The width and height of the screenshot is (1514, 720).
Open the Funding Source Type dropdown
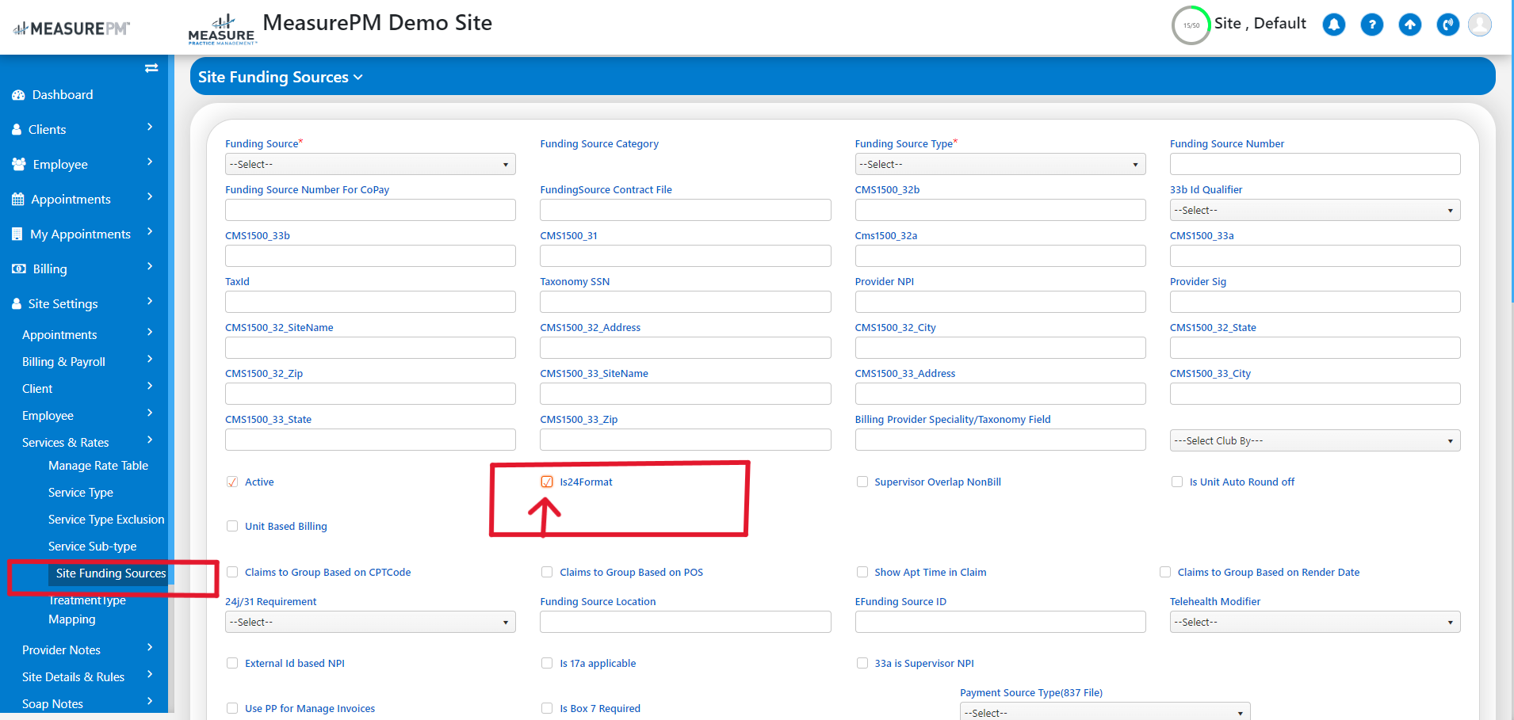[x=1000, y=164]
